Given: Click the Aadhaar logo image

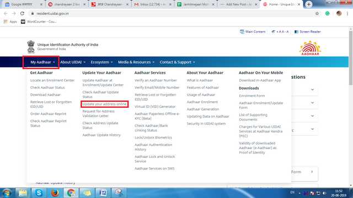Looking at the screenshot, I should [310, 48].
